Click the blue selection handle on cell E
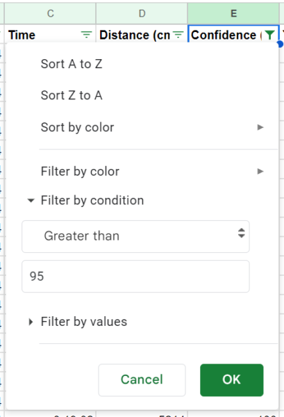Screen dimensions: 284x417 click(280, 44)
